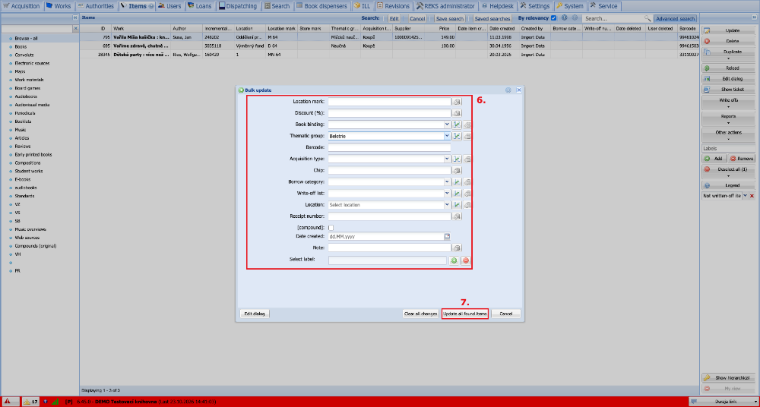Click grey clear icon next to Borrow category
The image size is (760, 407).
467,181
